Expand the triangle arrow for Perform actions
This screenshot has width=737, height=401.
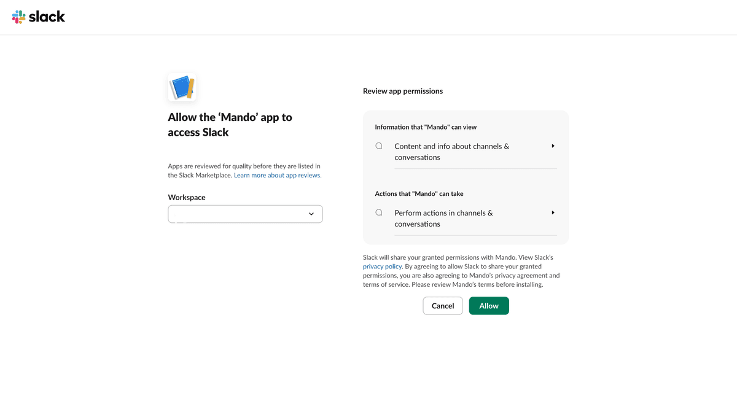553,212
